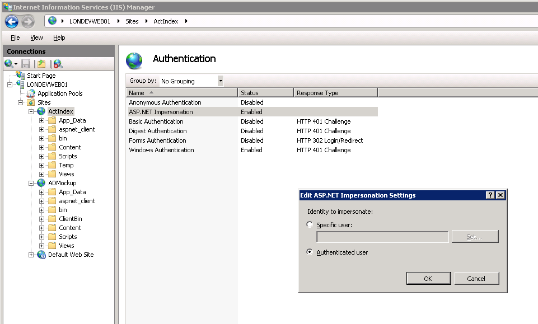Select the Specific user radio button
The width and height of the screenshot is (538, 324).
310,224
